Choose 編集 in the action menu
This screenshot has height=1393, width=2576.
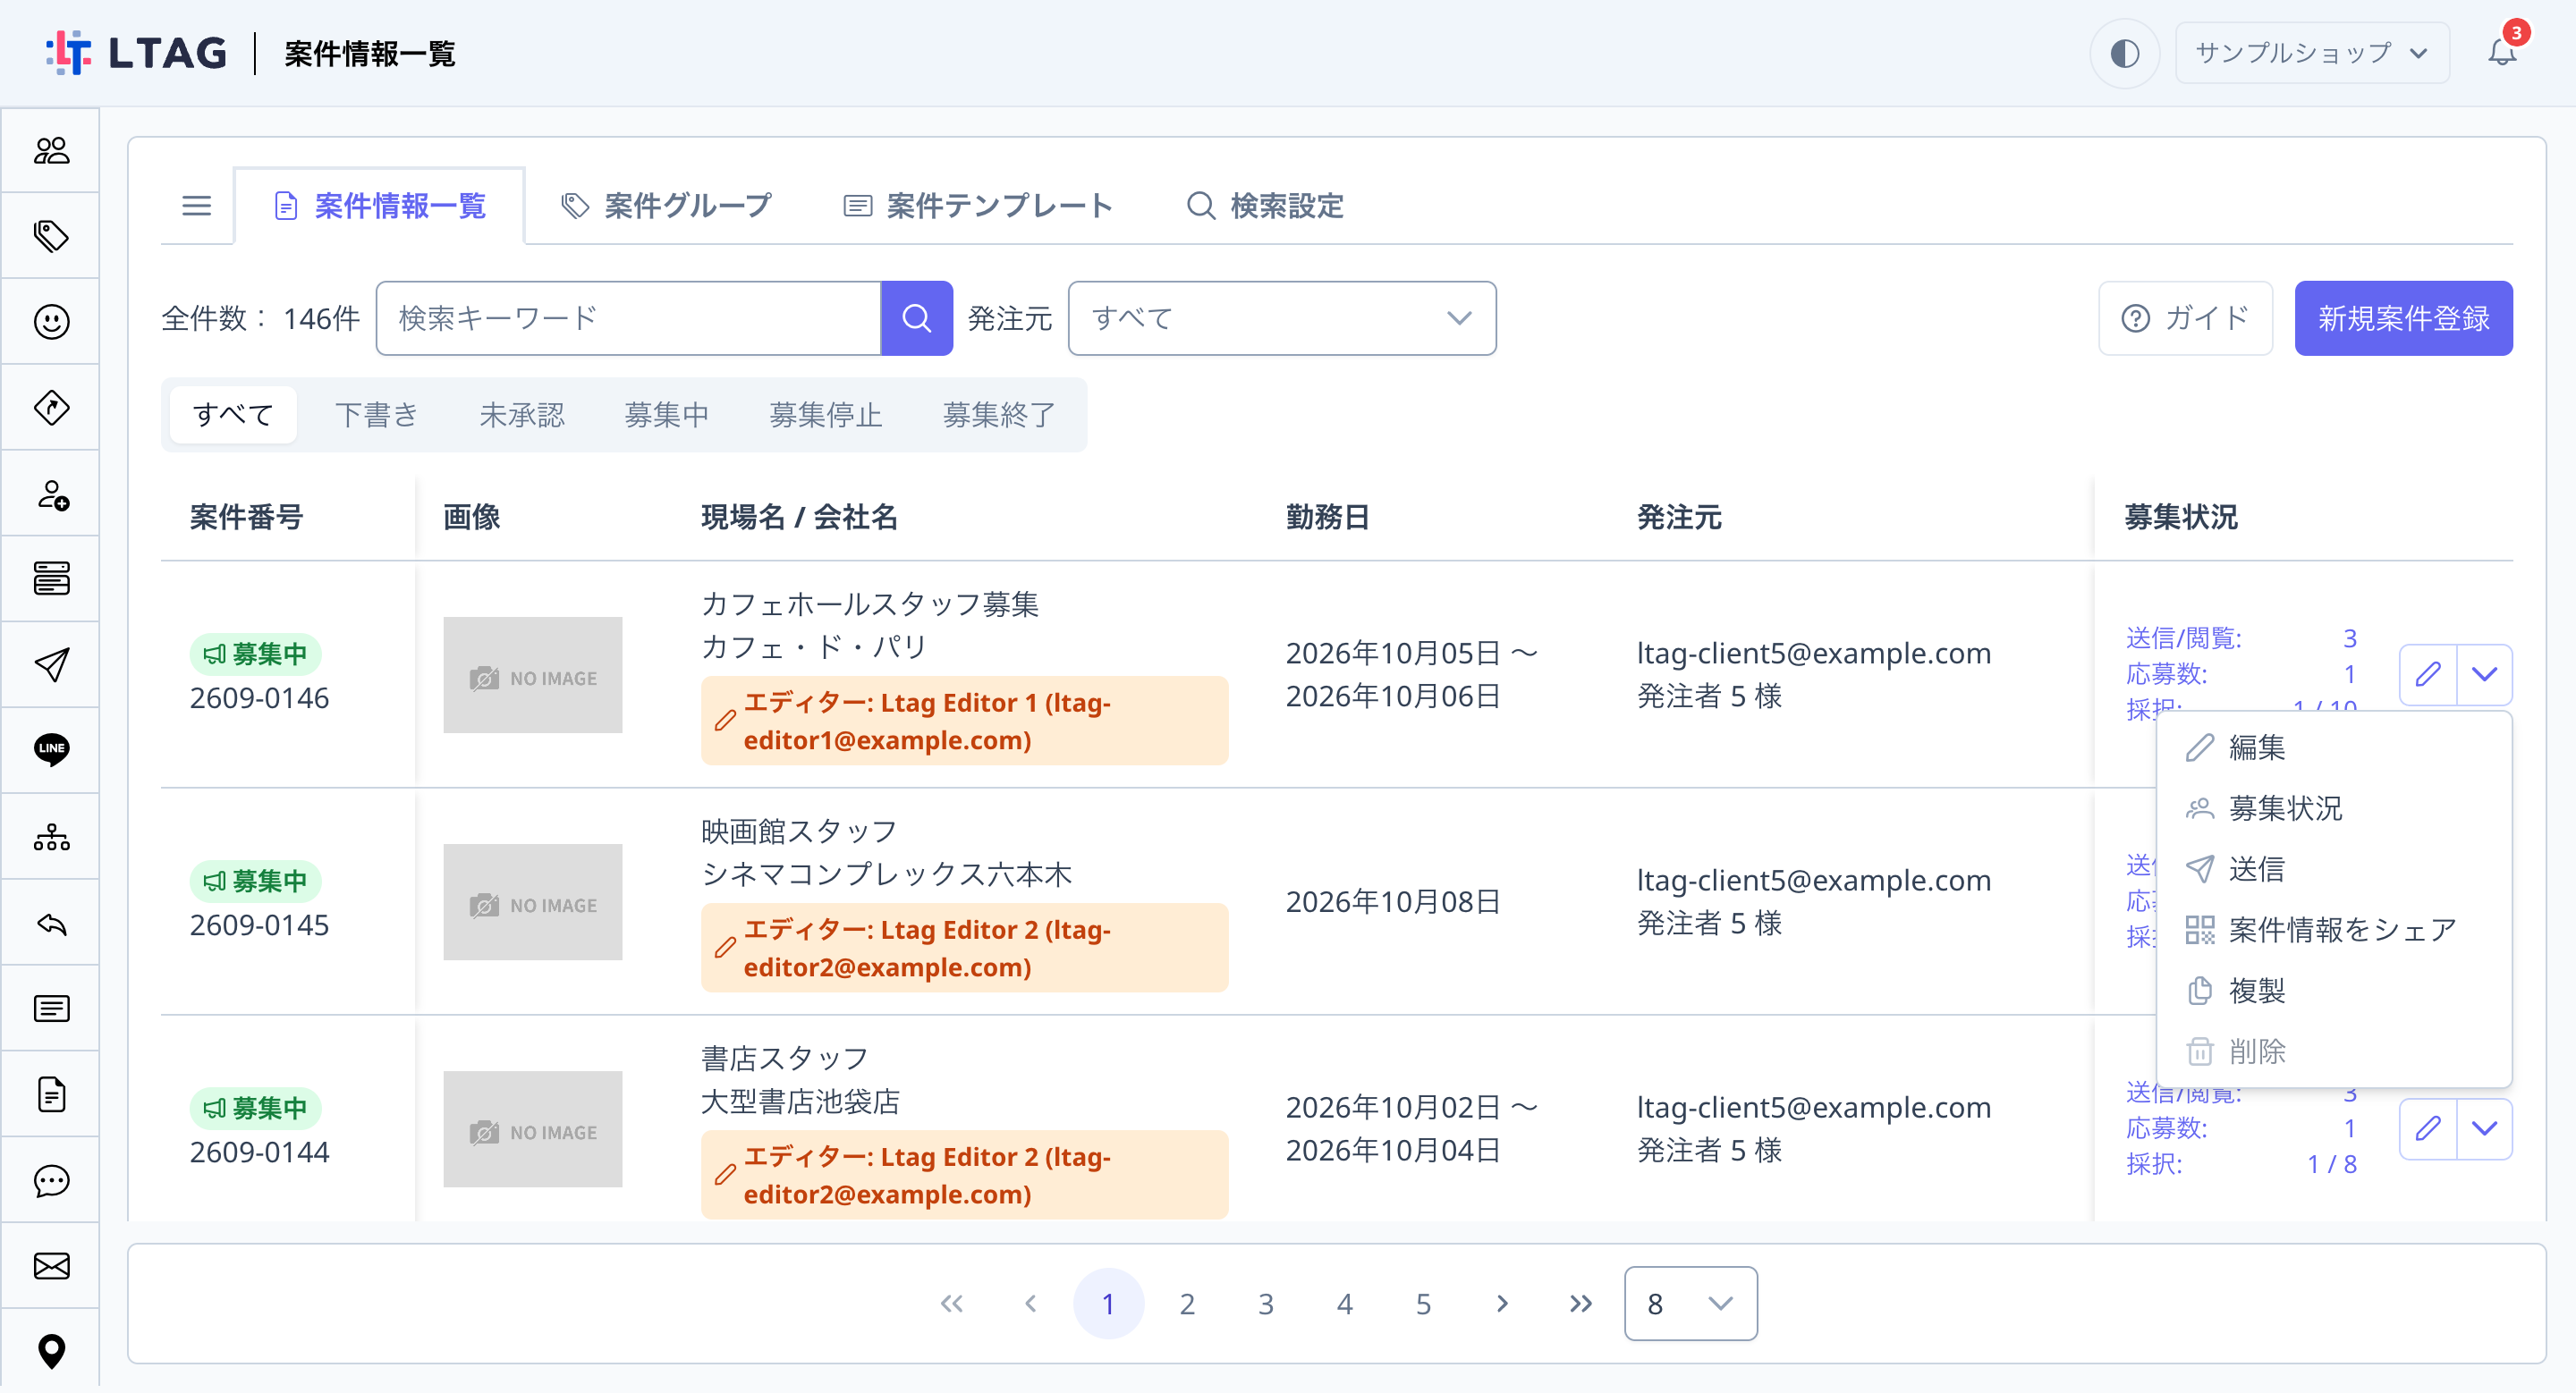click(x=2334, y=747)
